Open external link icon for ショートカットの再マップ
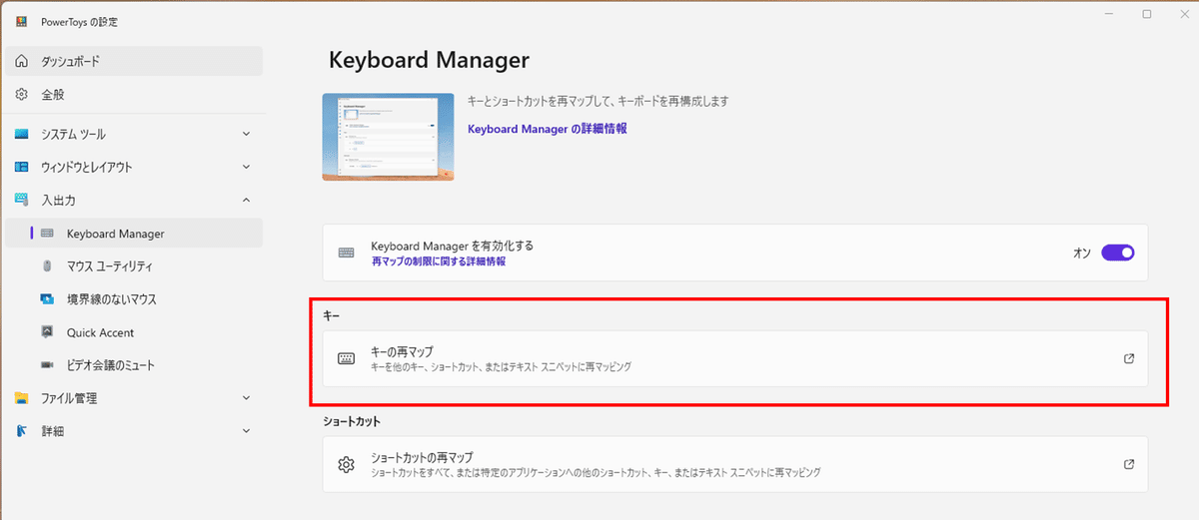Image resolution: width=1199 pixels, height=520 pixels. (x=1129, y=464)
